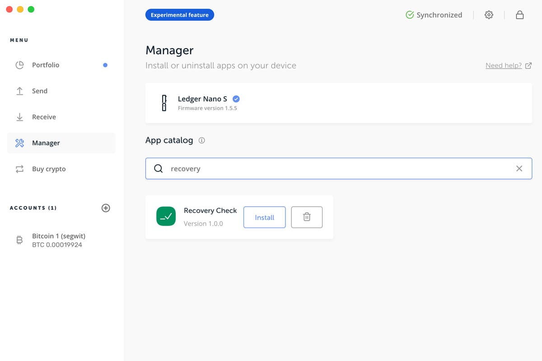Uninstall Recovery Check with trash button
This screenshot has height=361, width=542.
pos(307,217)
